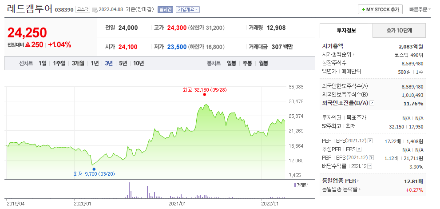Click the 전일 24,000 value
Viewport: 440px width, 209px height.
pyautogui.click(x=128, y=28)
